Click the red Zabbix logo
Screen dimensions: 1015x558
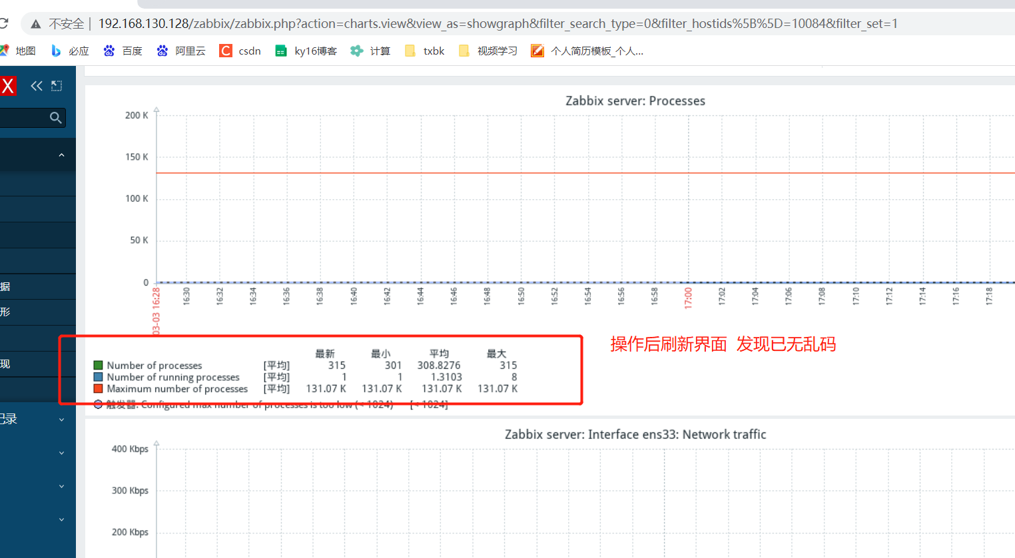(8, 86)
